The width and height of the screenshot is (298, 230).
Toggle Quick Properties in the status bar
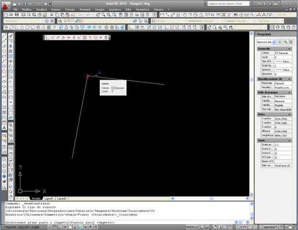tap(96, 227)
